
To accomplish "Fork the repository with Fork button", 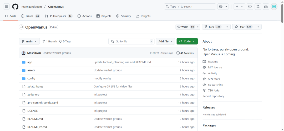I will pyautogui.click(x=213, y=27).
